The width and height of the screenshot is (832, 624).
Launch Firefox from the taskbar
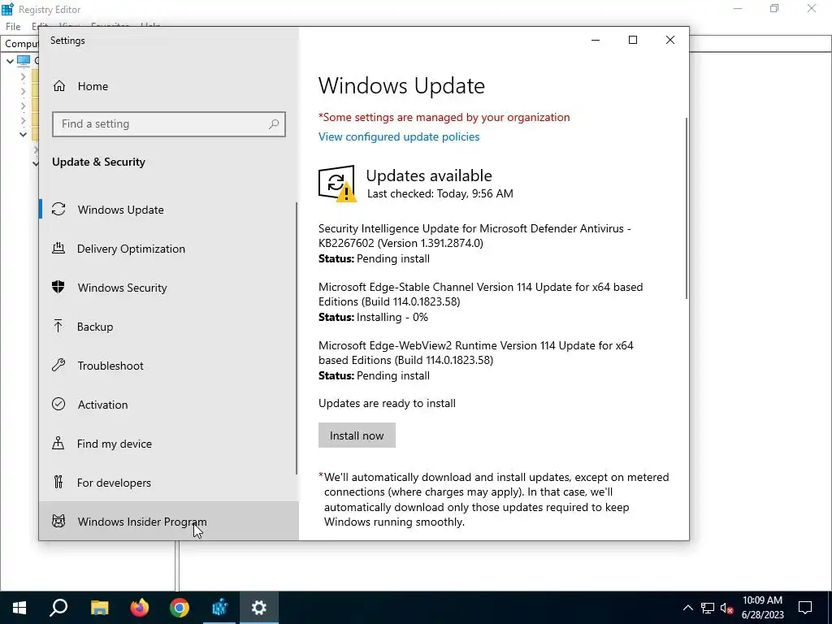point(140,608)
